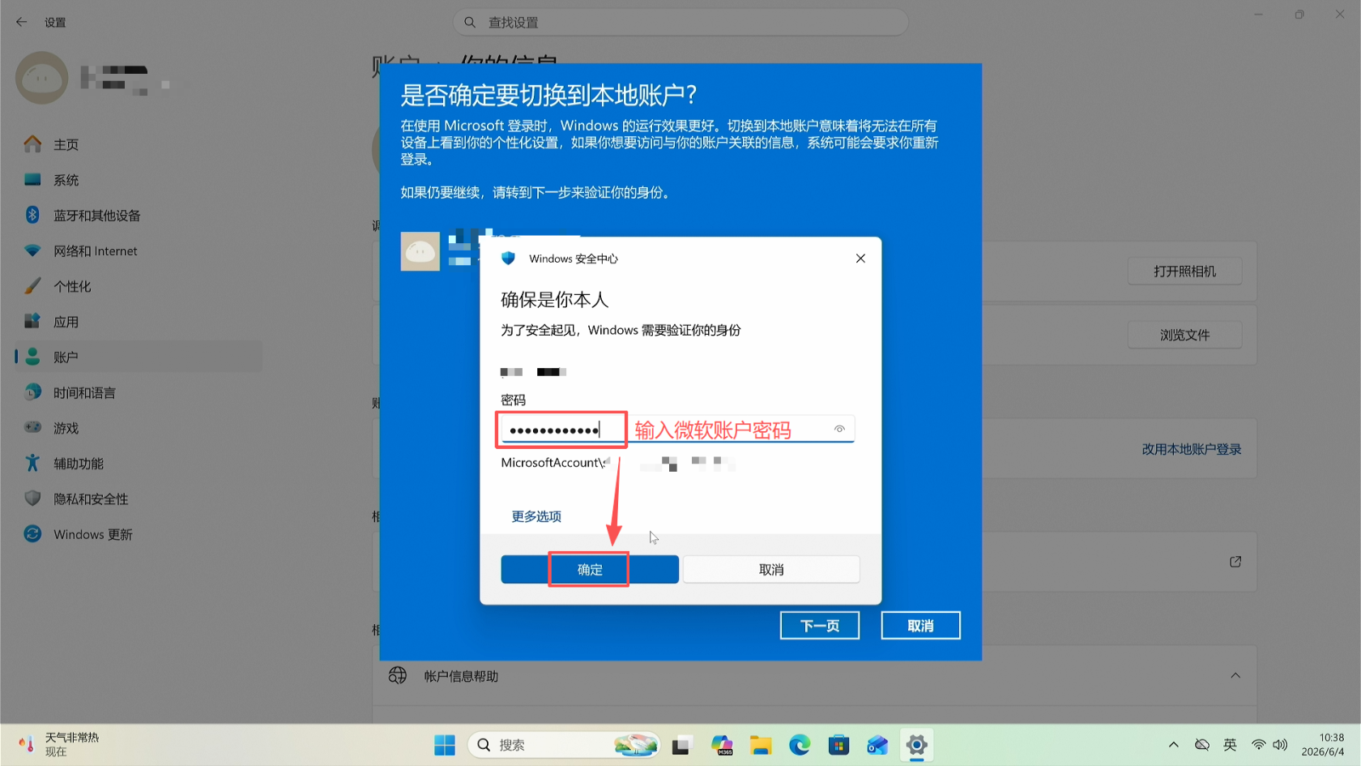Collapse the 帐户信息帮助 section
Viewport: 1361px width, 766px height.
[1235, 676]
